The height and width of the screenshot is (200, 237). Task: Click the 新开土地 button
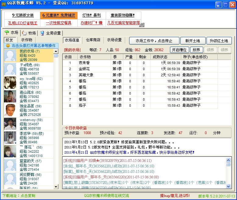point(193,41)
